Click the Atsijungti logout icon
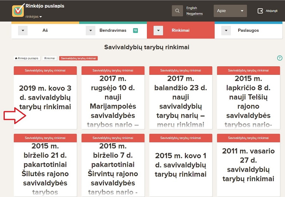The height and width of the screenshot is (197, 285). click(x=260, y=11)
